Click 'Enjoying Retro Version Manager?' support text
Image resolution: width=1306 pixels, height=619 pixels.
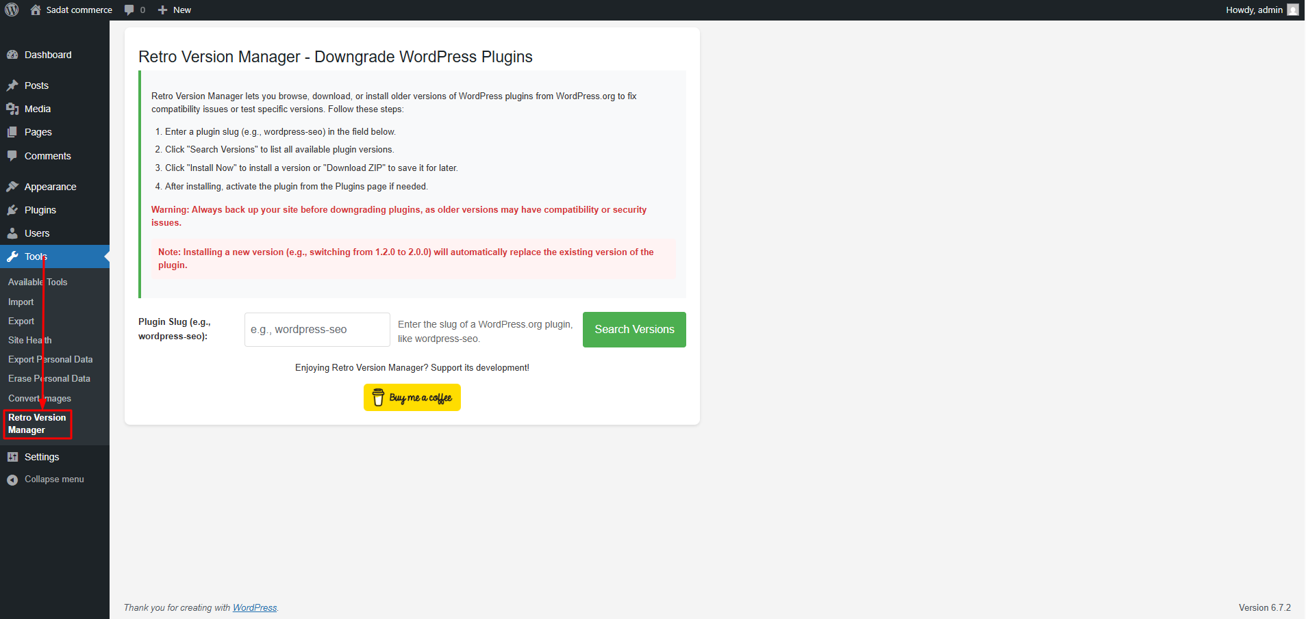click(x=412, y=367)
